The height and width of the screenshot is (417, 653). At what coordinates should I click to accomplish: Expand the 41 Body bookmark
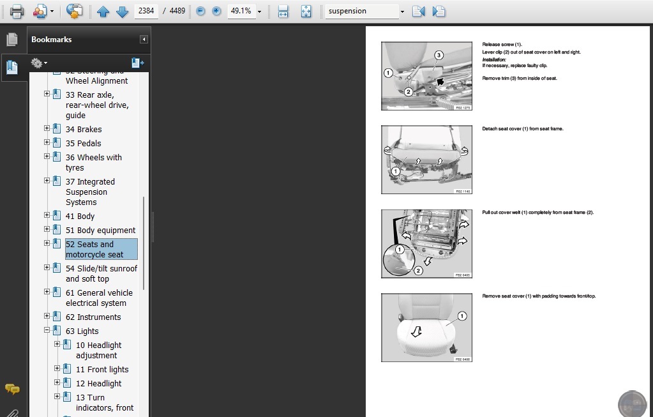(x=47, y=215)
